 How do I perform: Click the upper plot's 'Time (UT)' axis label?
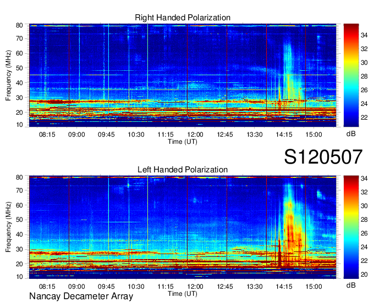coord(183,142)
